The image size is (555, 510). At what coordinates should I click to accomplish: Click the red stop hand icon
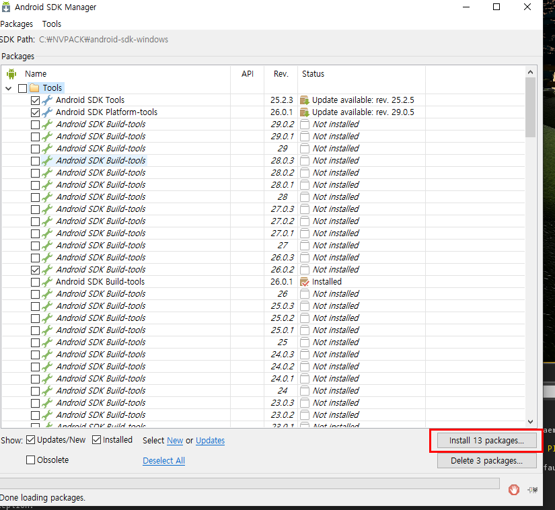point(514,490)
